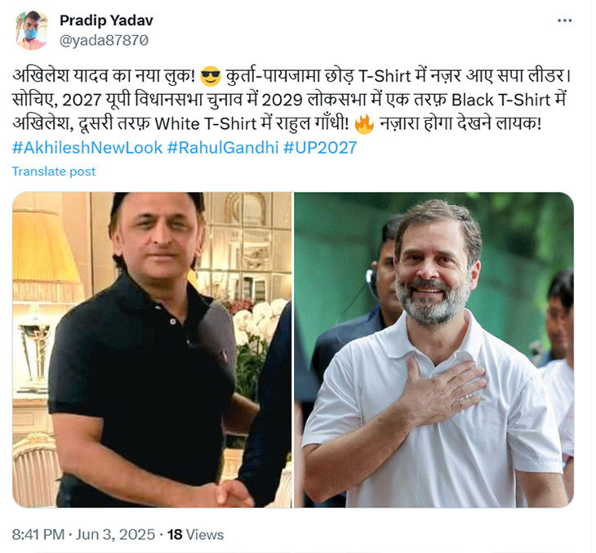Click the 8:41 PM Jun 3, 2025 timestamp
The image size is (596, 553).
tap(83, 534)
